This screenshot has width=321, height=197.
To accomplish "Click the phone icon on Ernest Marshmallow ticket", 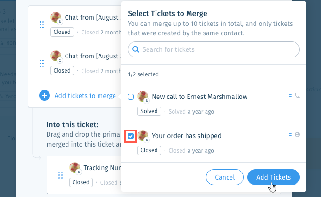I will click(297, 95).
